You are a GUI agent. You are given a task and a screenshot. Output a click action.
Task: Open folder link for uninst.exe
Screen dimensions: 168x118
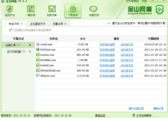[107, 44]
